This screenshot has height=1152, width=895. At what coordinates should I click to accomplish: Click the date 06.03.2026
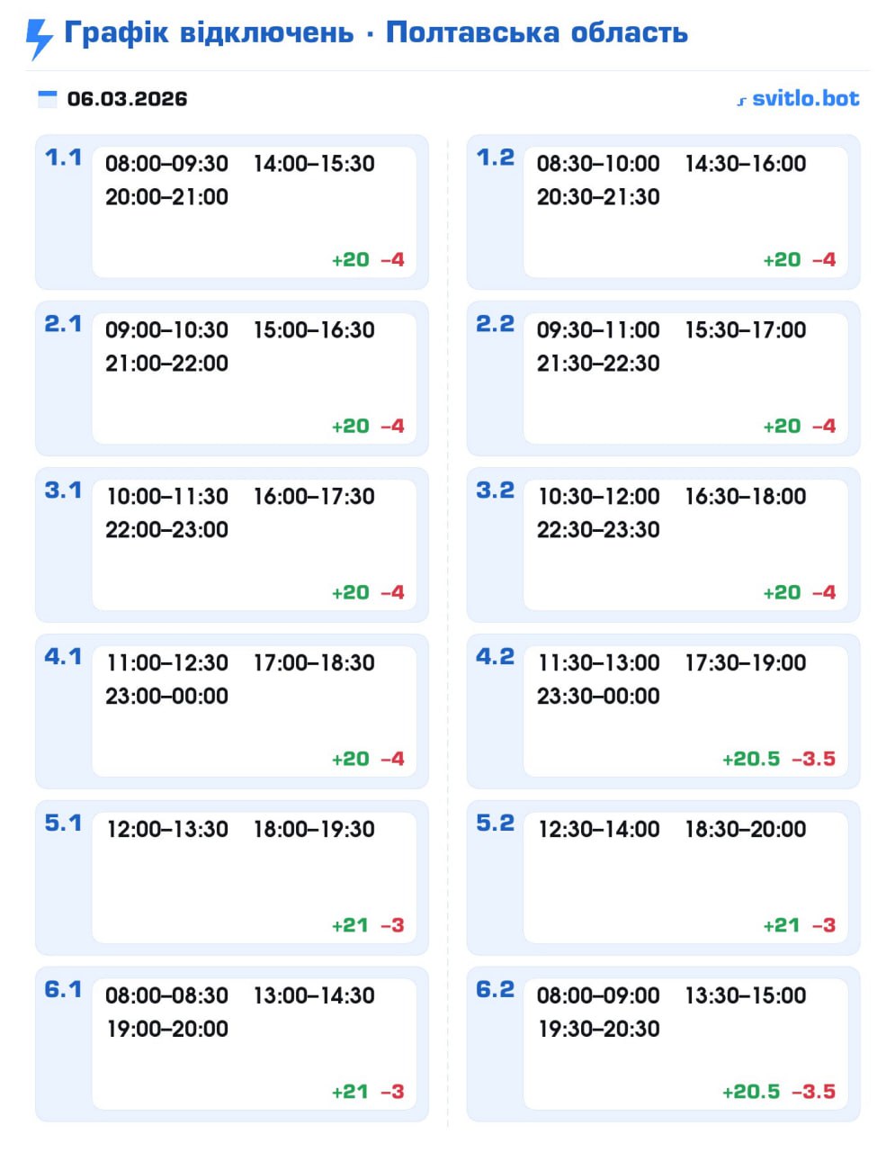point(127,99)
